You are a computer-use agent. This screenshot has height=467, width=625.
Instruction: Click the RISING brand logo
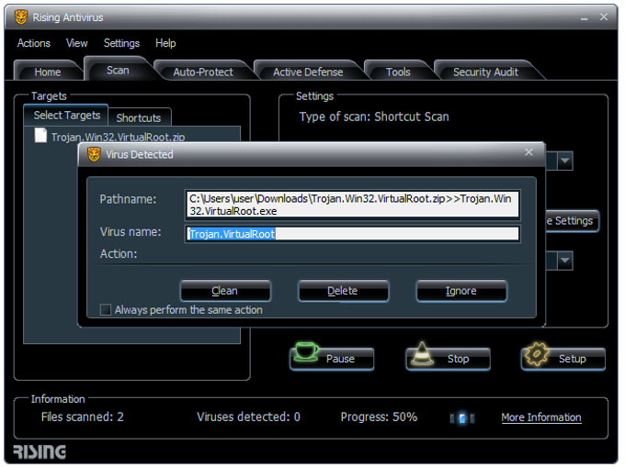pyautogui.click(x=40, y=452)
